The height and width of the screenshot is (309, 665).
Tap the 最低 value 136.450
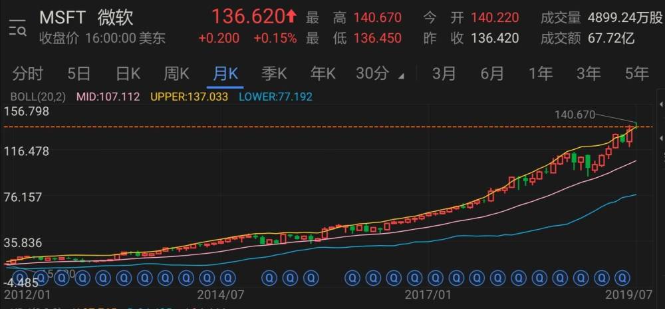378,38
